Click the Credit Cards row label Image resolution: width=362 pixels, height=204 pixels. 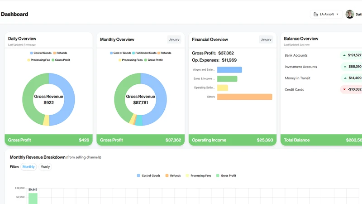294,89
